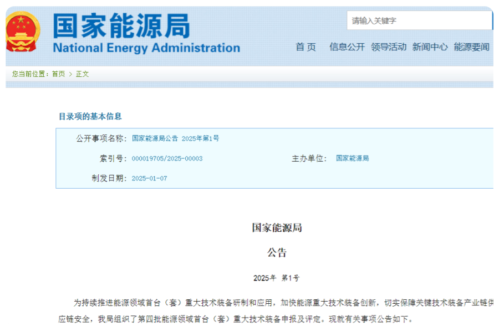Viewport: 499px width, 332px height.
Task: Click the paragraph line starting 应链安全
Action: tap(236, 319)
